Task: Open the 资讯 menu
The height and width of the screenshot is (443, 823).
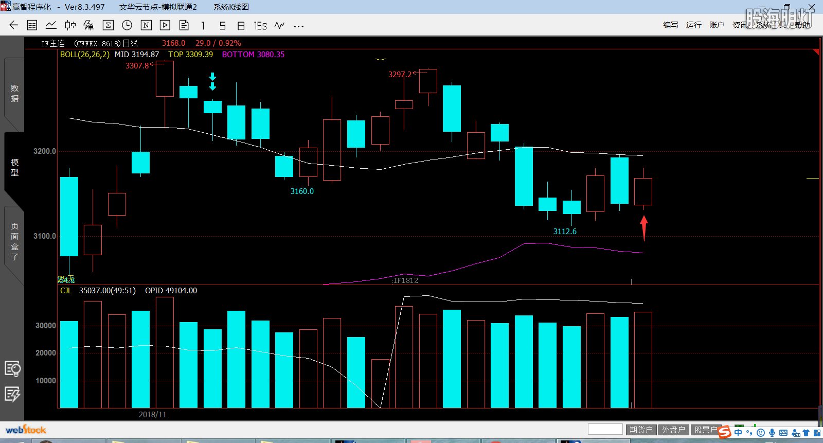Action: click(740, 25)
